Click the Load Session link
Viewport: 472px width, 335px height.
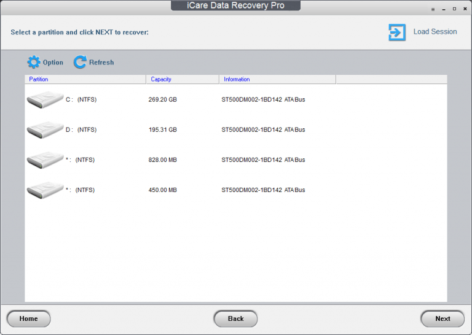(x=435, y=31)
